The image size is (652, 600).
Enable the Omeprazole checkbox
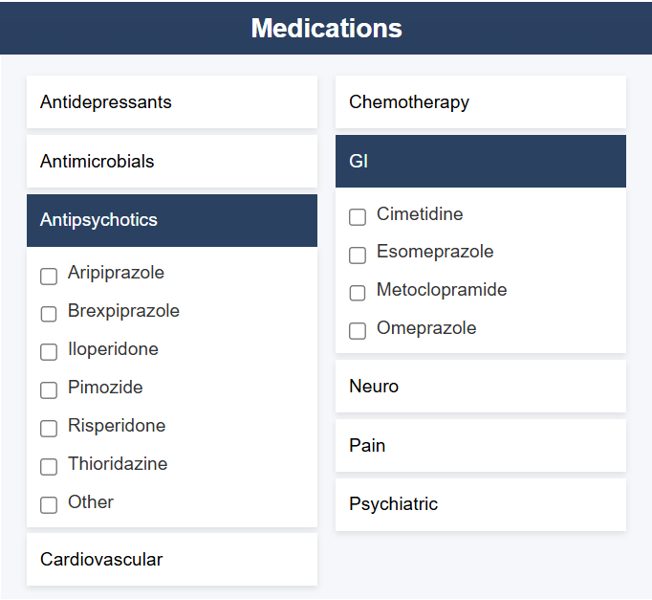tap(358, 331)
